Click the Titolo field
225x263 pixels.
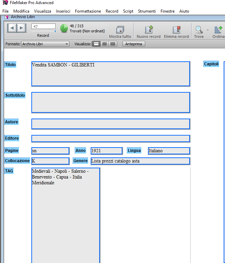(x=111, y=74)
